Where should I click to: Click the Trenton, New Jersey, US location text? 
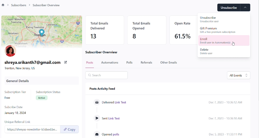coord(20,68)
